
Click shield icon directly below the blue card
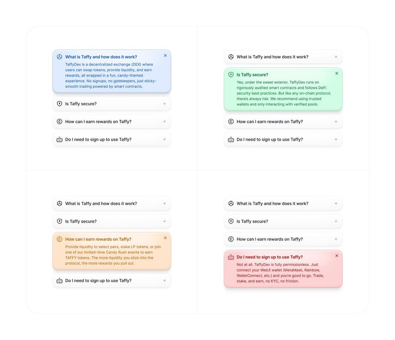60,104
